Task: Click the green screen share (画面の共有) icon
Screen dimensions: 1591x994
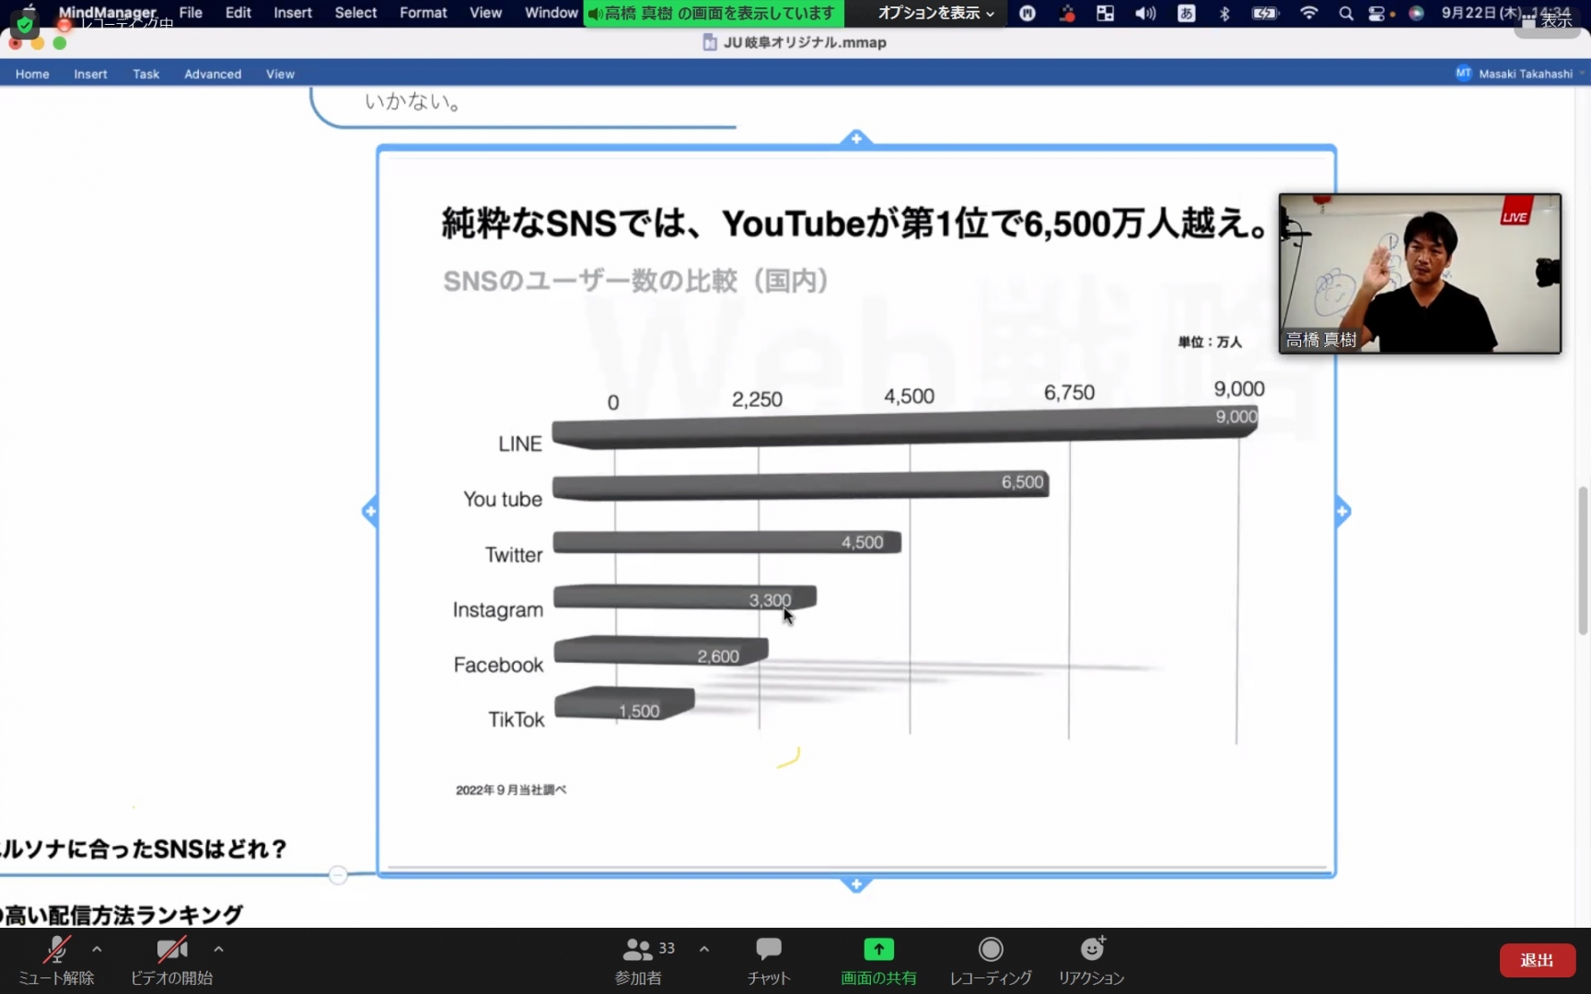Action: (x=878, y=949)
